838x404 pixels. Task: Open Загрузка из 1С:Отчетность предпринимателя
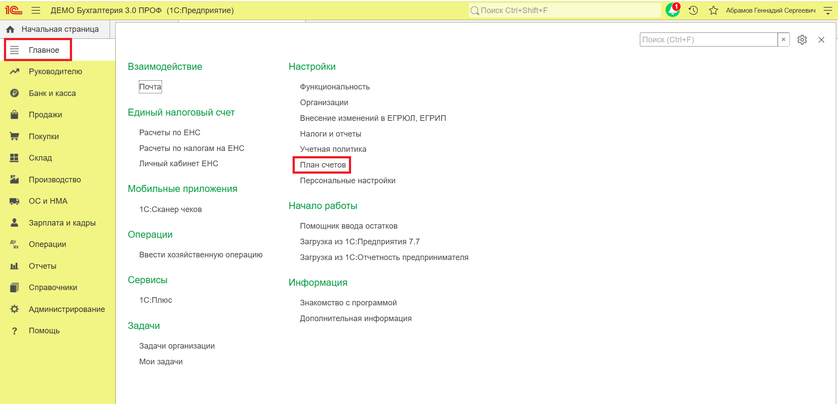[384, 257]
